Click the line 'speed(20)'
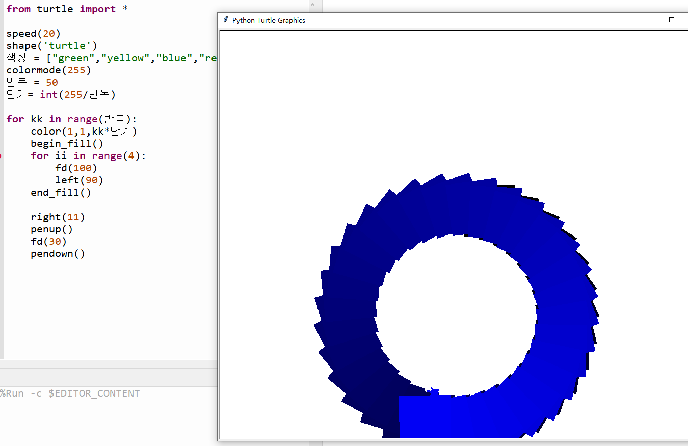This screenshot has height=446, width=688. [x=33, y=34]
